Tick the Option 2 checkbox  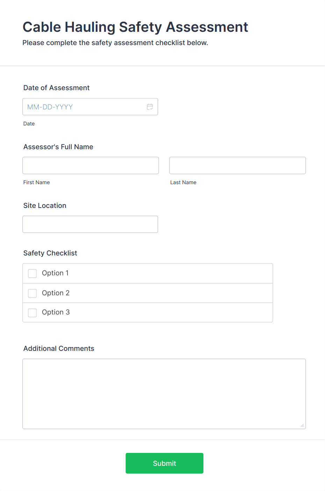[32, 293]
